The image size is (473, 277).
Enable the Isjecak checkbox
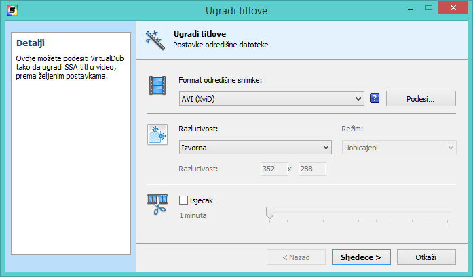(183, 200)
